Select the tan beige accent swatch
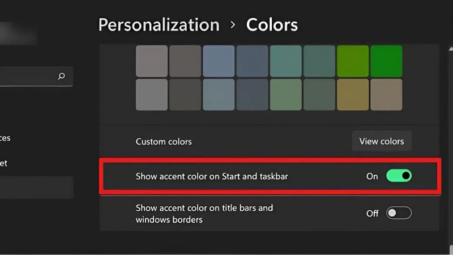The height and width of the screenshot is (255, 453). (386, 95)
